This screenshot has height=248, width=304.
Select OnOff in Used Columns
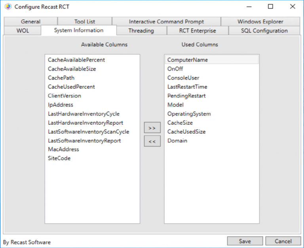(x=212, y=69)
